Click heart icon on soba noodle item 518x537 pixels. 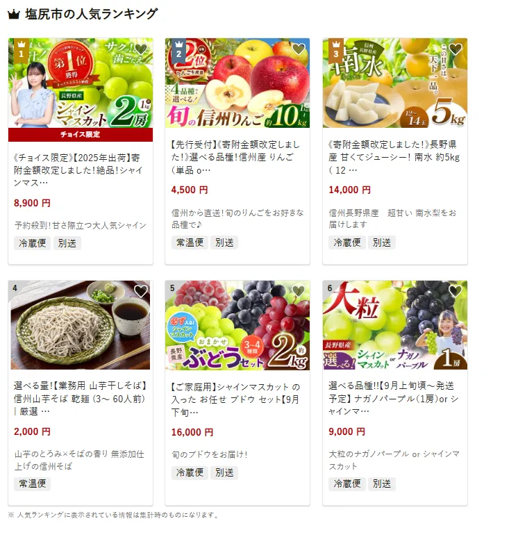(141, 291)
